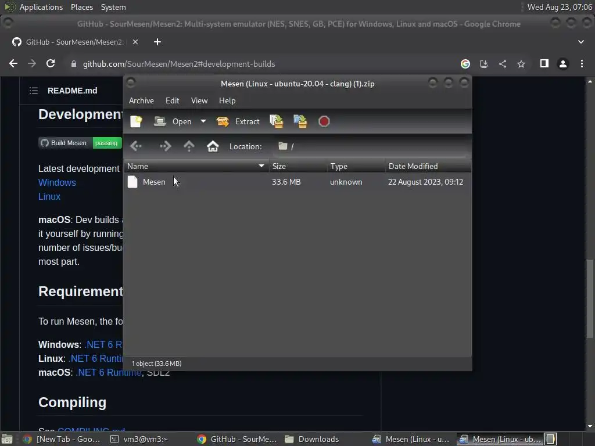Reload the GitHub page
Screen dimensions: 595x446
point(51,64)
